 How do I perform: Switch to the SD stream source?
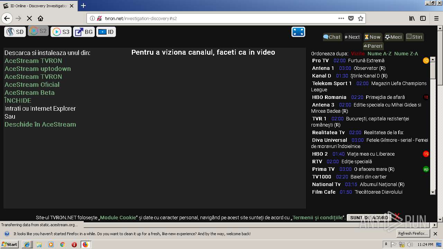point(15,32)
